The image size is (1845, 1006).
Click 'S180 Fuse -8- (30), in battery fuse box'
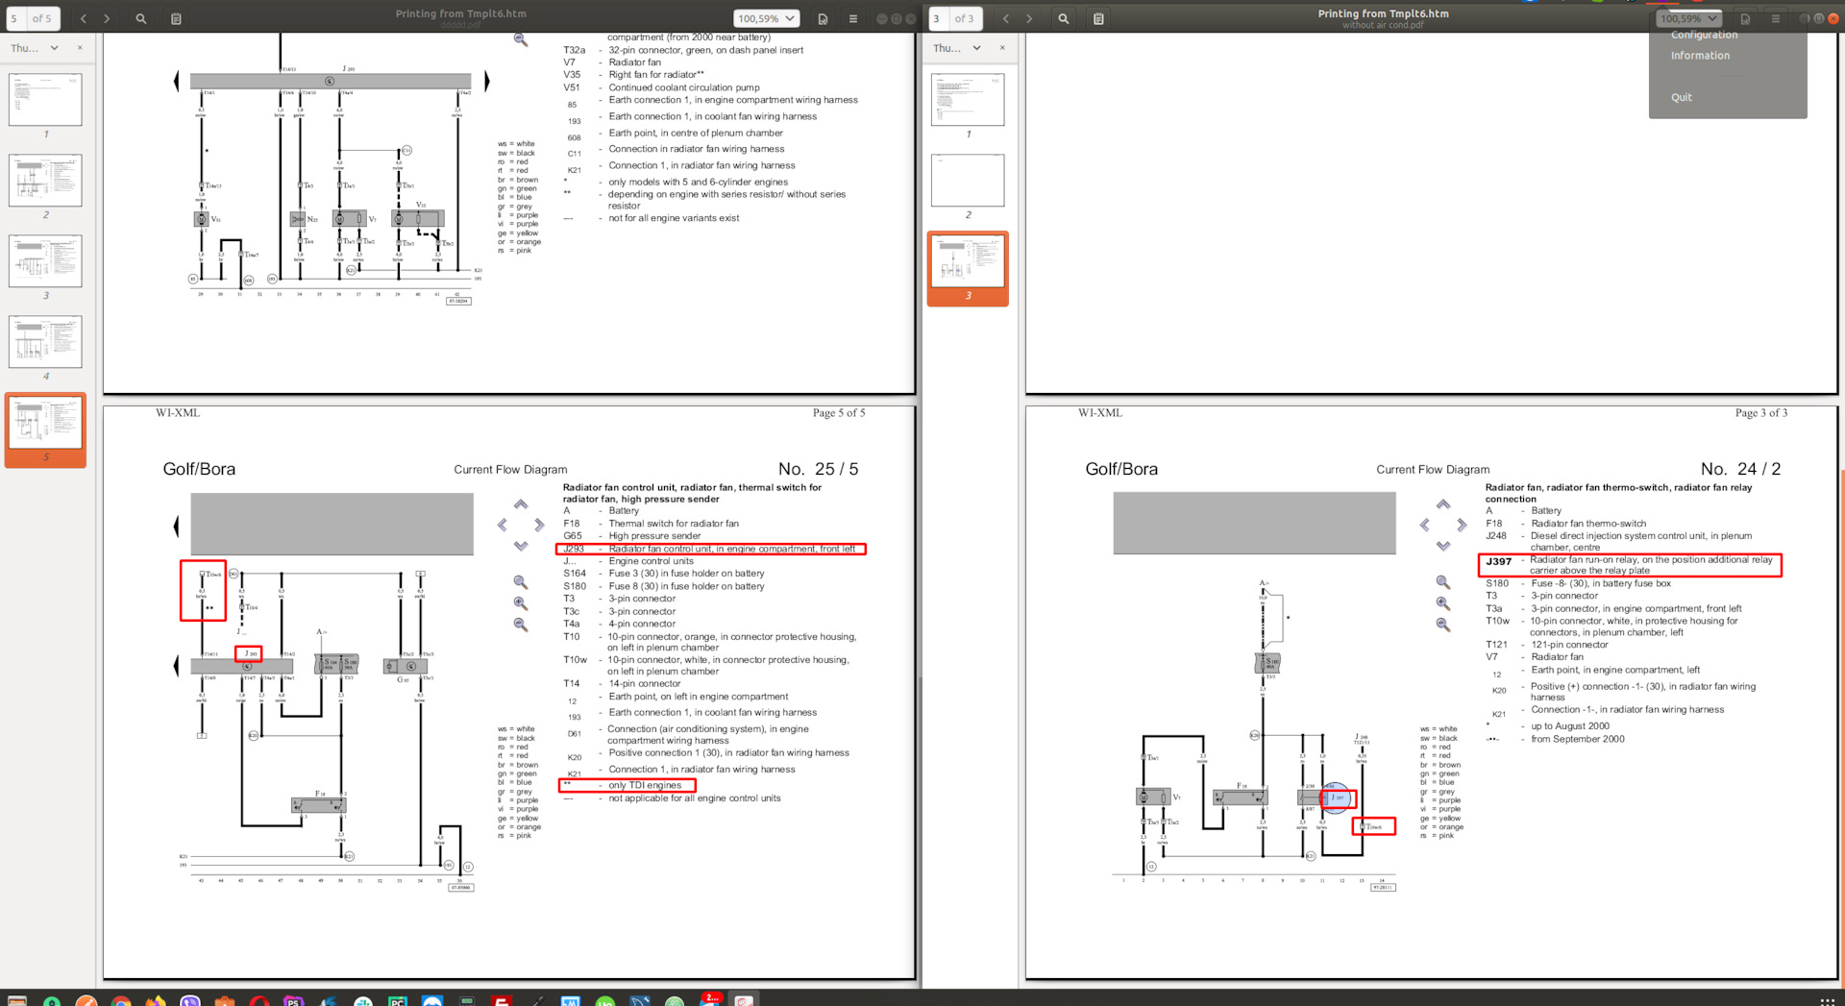1579,583
